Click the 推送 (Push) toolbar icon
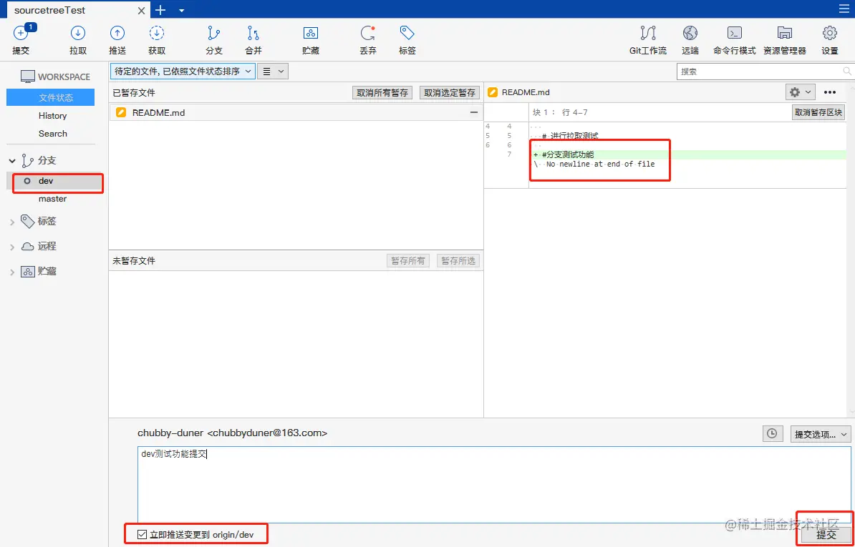This screenshot has height=547, width=855. coord(117,34)
